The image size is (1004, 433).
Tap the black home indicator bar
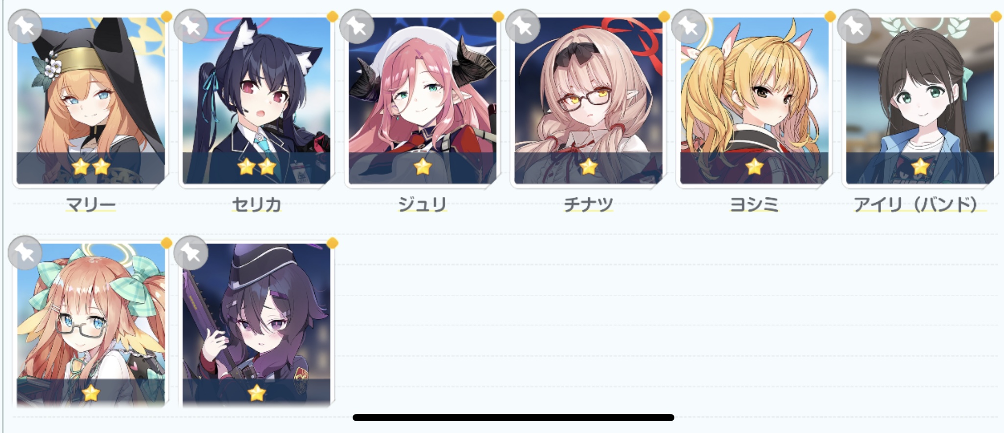pos(513,417)
